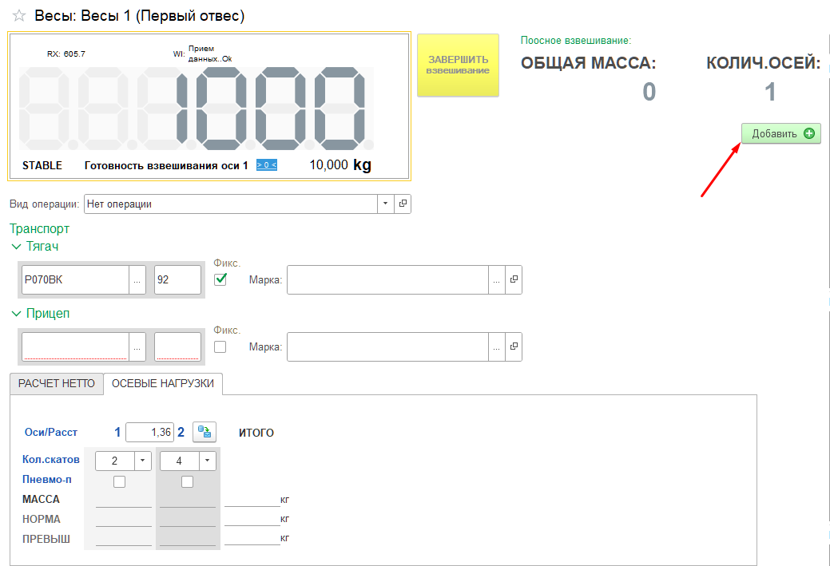Click the green Добавить button
This screenshot has height=566, width=830.
click(x=780, y=134)
